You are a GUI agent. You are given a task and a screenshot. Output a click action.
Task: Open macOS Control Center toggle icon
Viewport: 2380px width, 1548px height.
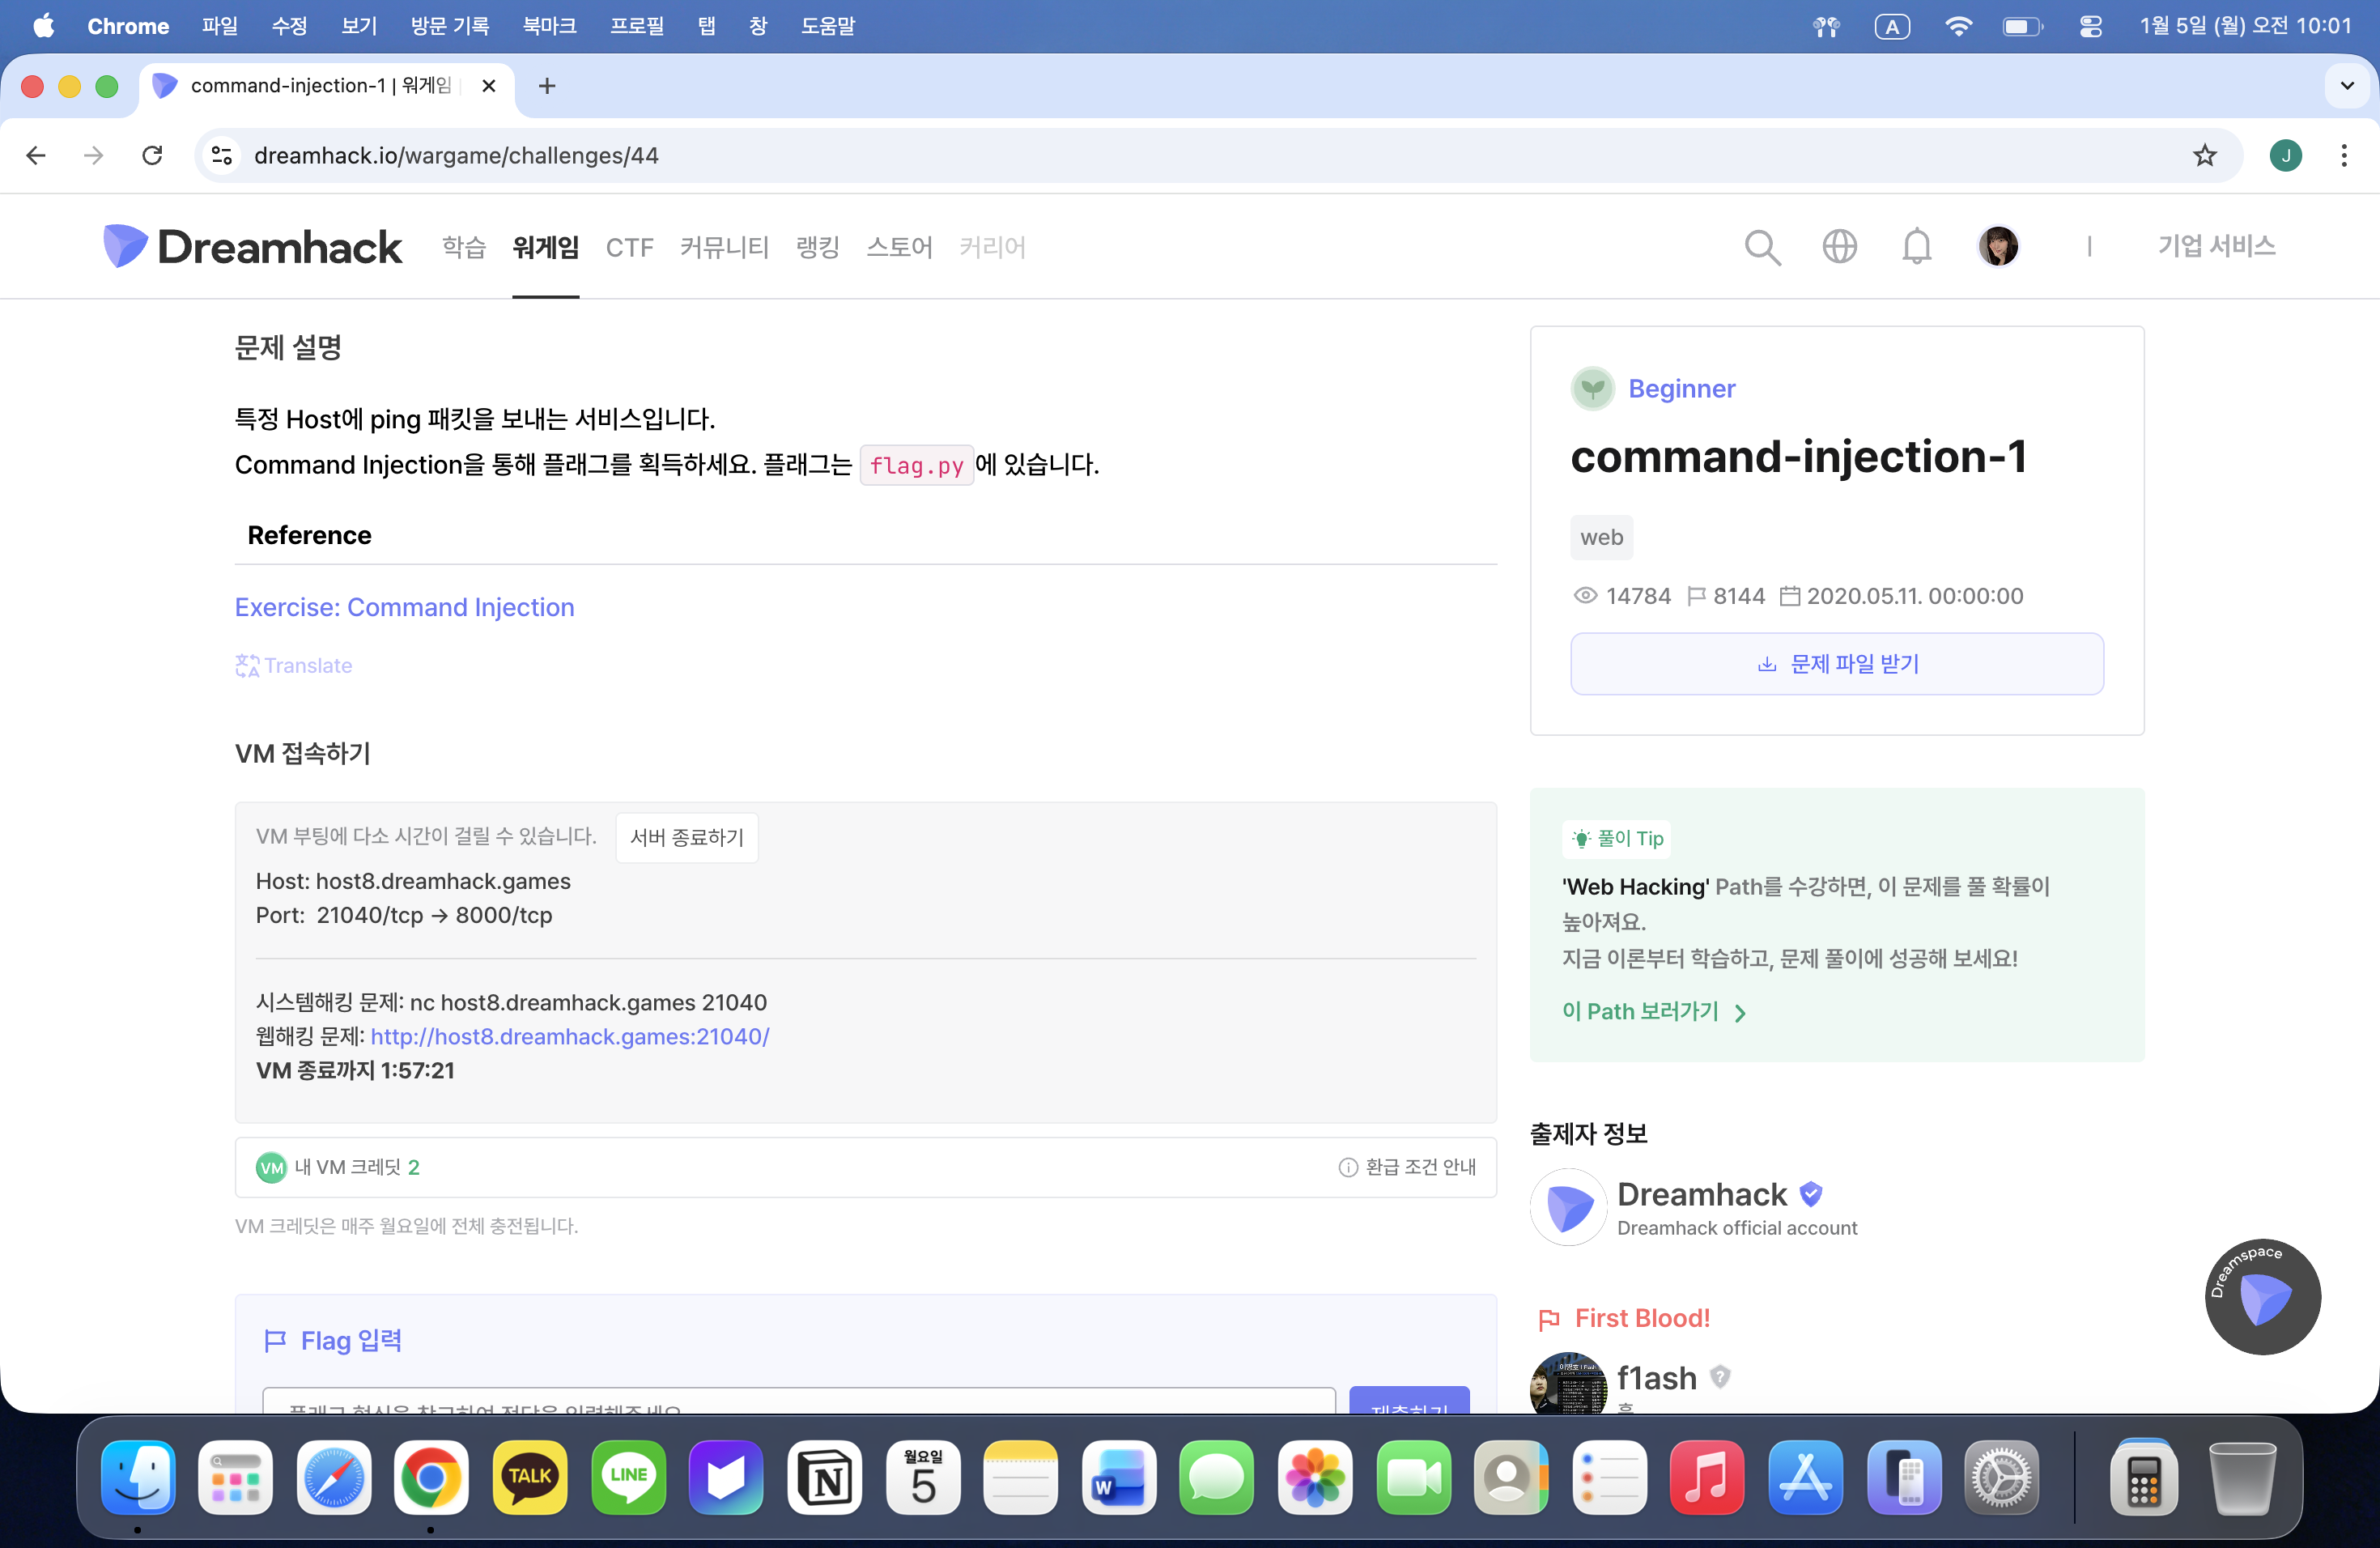click(x=2090, y=26)
